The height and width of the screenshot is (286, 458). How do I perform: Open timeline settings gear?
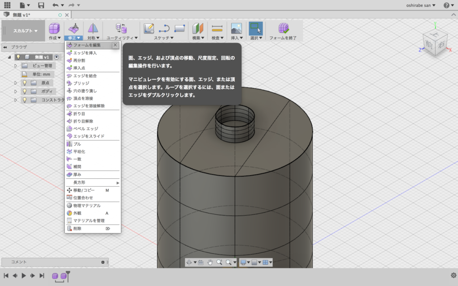click(x=454, y=275)
